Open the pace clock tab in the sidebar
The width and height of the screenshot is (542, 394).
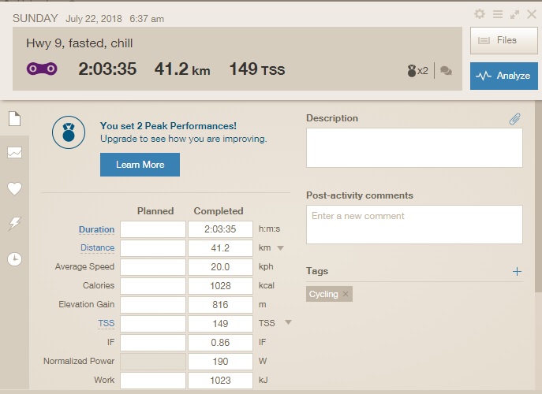pyautogui.click(x=14, y=259)
